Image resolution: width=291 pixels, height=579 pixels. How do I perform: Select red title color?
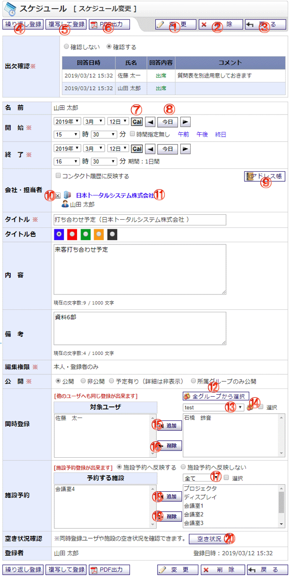tap(72, 235)
